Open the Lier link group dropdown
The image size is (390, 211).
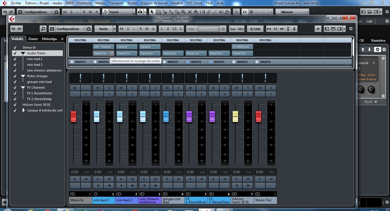(x=209, y=29)
